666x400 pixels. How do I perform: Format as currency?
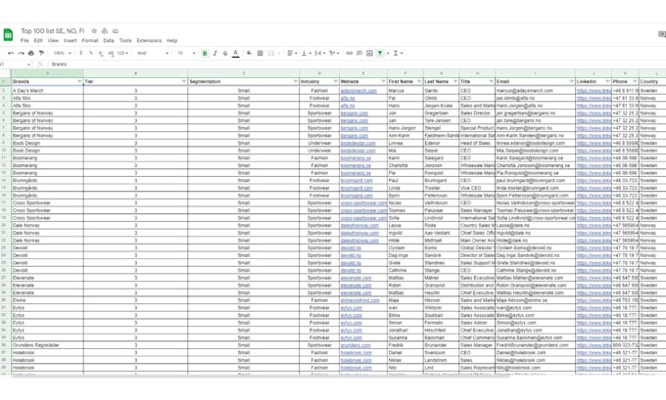[80, 53]
